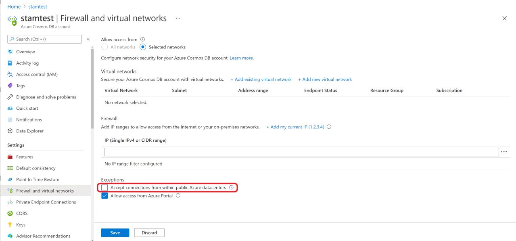Click the Keys icon in Settings
This screenshot has width=516, height=241.
(10, 224)
